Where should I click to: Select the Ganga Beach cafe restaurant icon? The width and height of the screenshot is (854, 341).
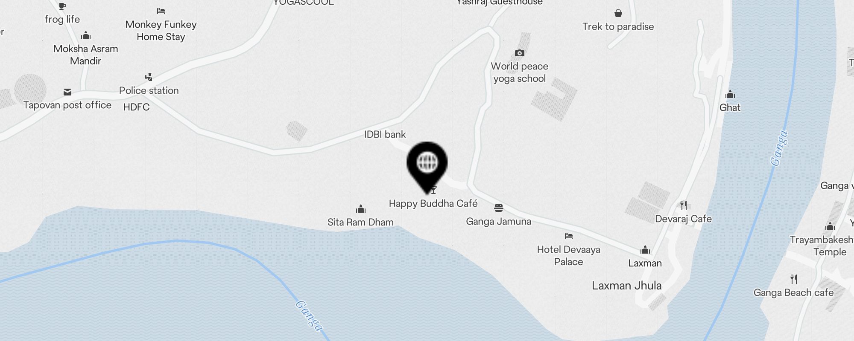click(x=794, y=279)
